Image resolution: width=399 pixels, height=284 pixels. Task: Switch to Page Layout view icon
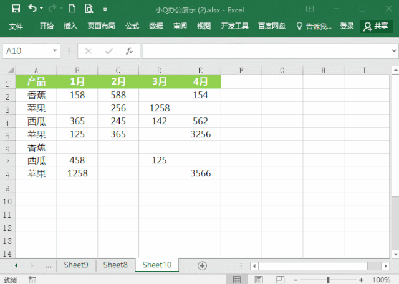tap(259, 280)
